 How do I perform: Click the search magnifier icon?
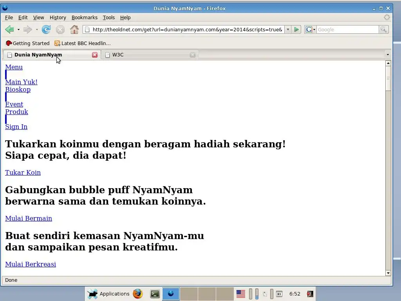coord(383,30)
